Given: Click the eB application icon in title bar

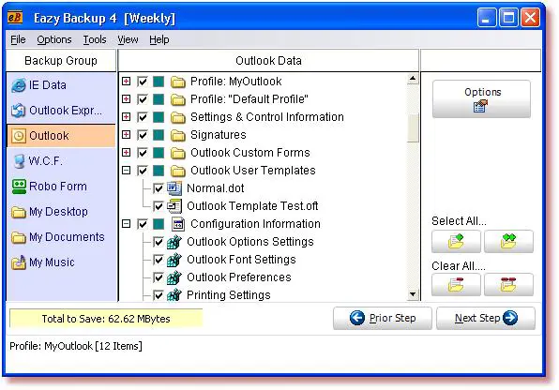Looking at the screenshot, I should coord(15,17).
